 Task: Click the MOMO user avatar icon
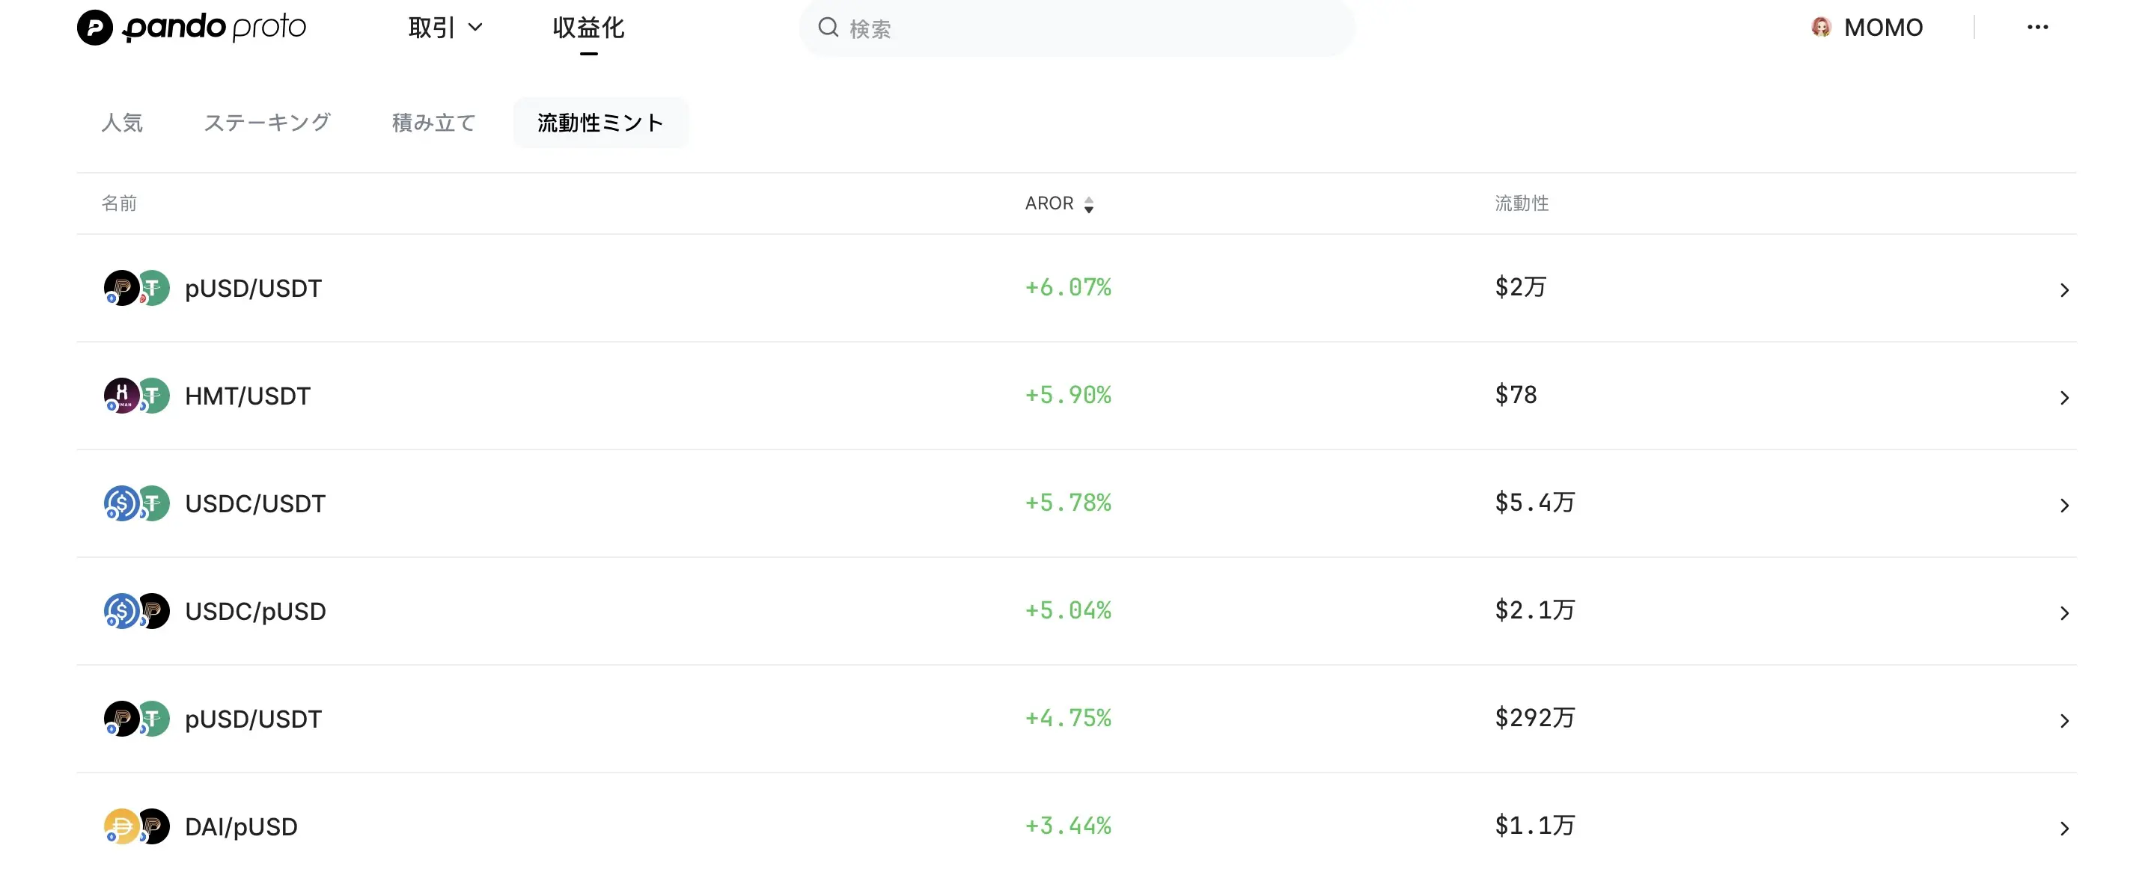1821,28
